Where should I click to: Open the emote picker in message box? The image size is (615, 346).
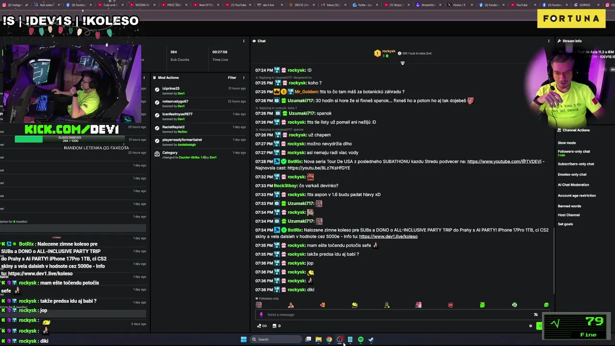(536, 315)
